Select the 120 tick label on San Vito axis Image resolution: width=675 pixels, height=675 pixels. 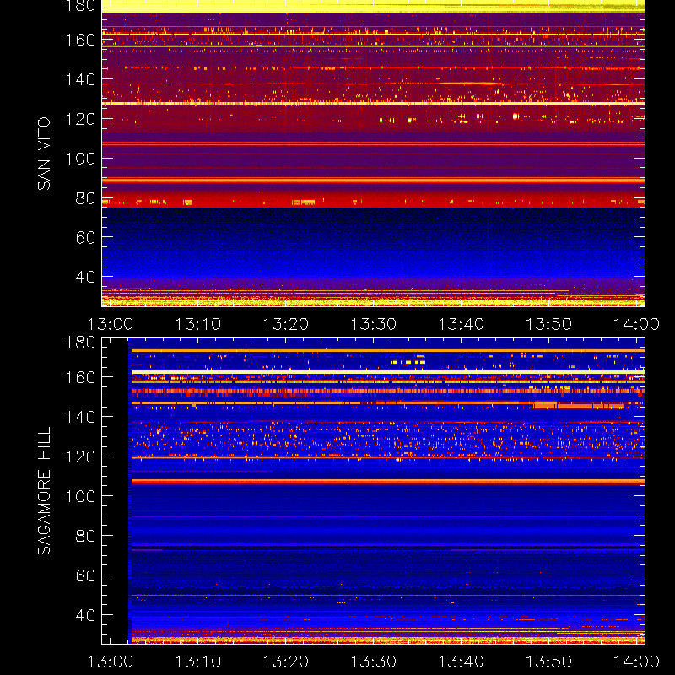pyautogui.click(x=80, y=119)
